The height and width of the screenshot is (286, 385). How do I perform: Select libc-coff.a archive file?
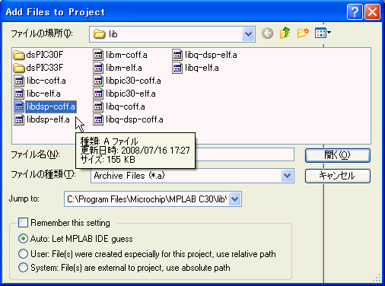[x=40, y=81]
